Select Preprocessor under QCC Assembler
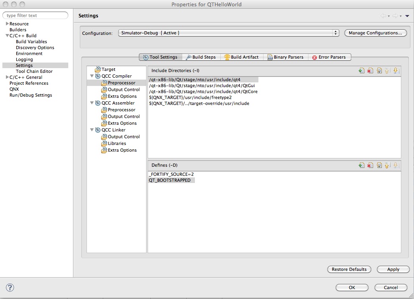The width and height of the screenshot is (414, 299). [122, 110]
